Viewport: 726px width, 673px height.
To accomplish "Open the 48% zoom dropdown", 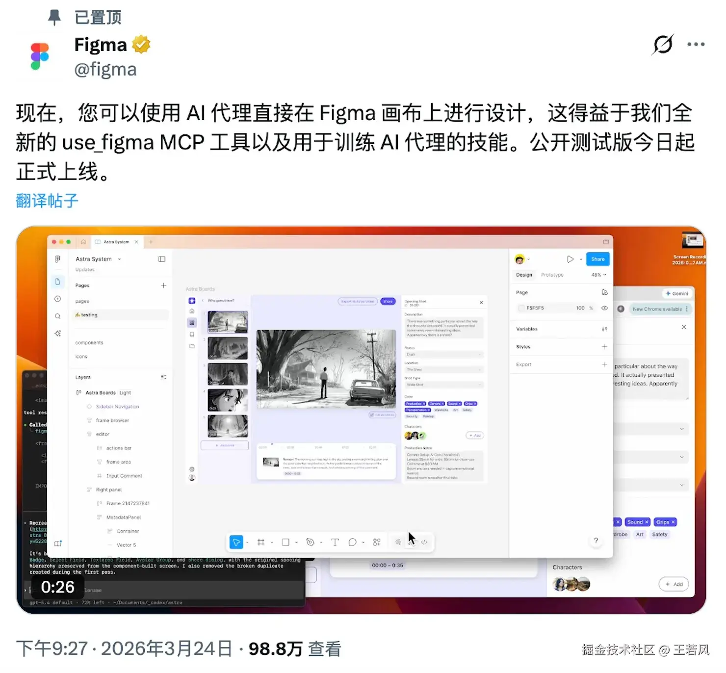I will (x=599, y=275).
